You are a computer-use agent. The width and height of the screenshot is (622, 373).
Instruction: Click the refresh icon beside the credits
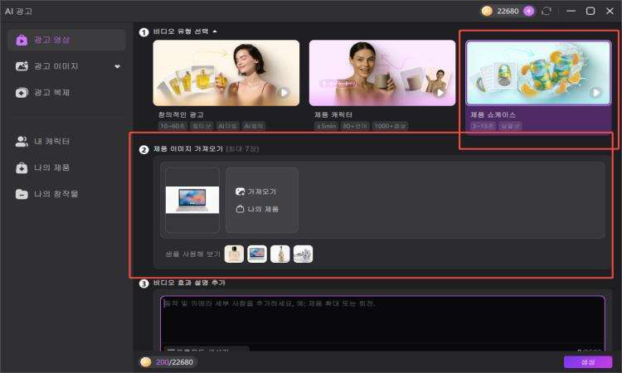(547, 11)
